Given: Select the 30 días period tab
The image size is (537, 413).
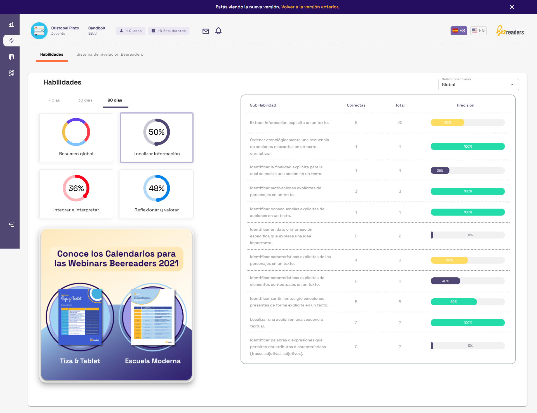Looking at the screenshot, I should click(85, 100).
